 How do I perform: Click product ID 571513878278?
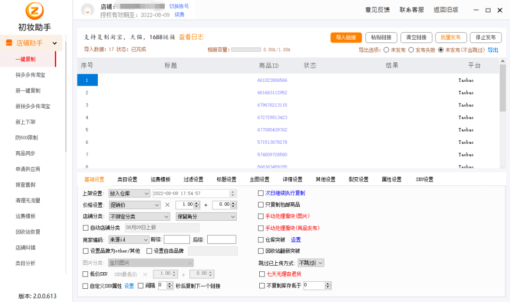[272, 142]
